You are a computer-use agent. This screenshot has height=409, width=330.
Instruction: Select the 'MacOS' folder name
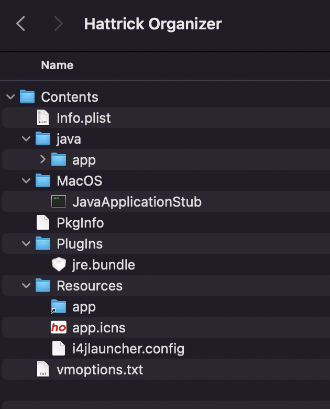[x=80, y=181]
